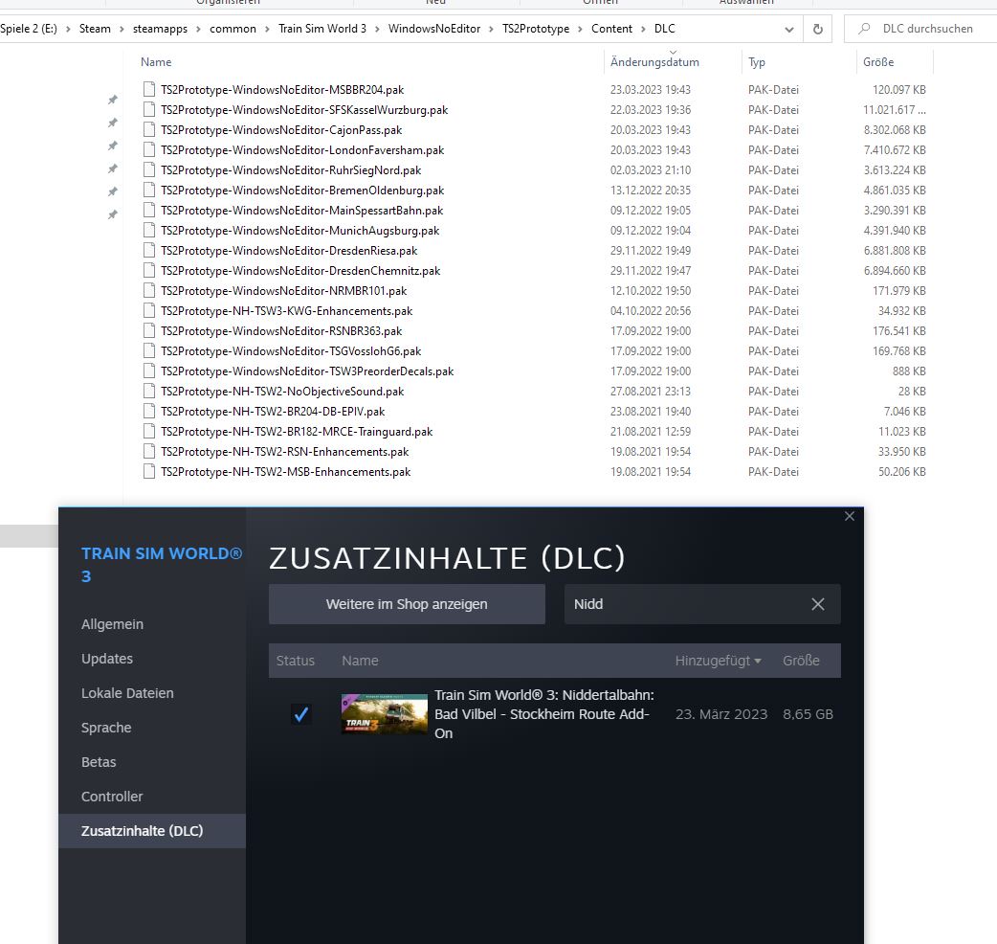This screenshot has height=944, width=997.
Task: Click the file icon of BR182-MRCE-Trainguard.pak
Action: (149, 431)
